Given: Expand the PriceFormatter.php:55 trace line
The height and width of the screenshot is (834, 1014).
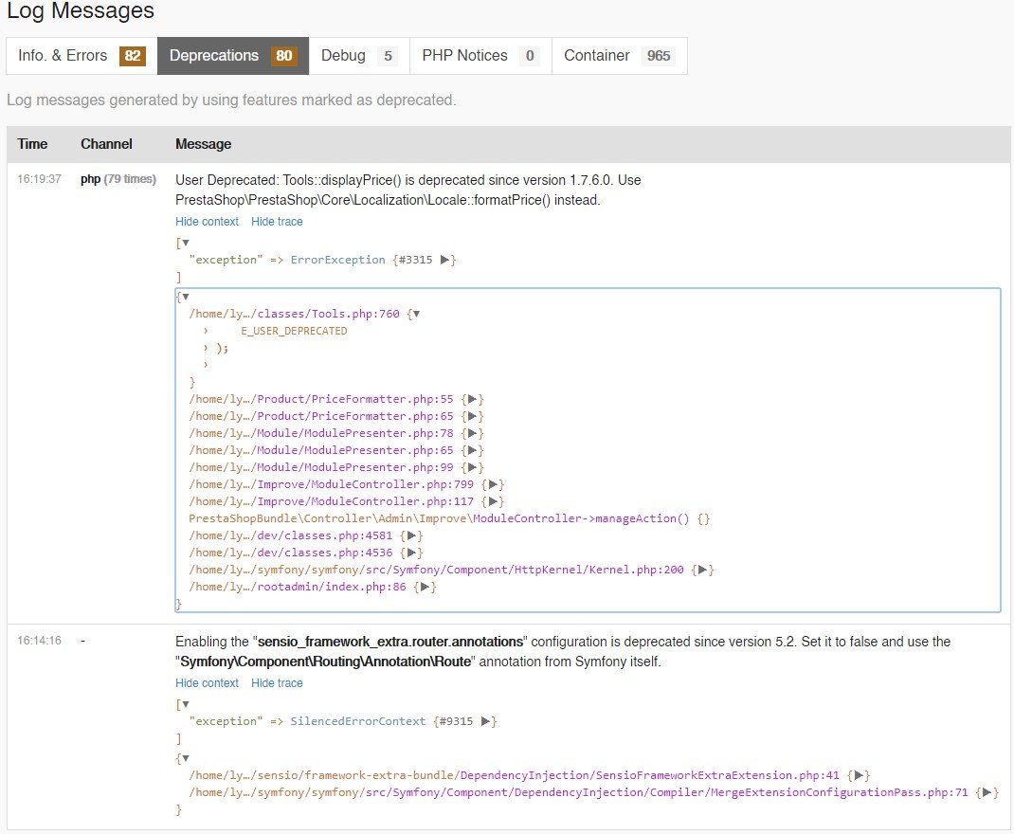Looking at the screenshot, I should click(473, 400).
